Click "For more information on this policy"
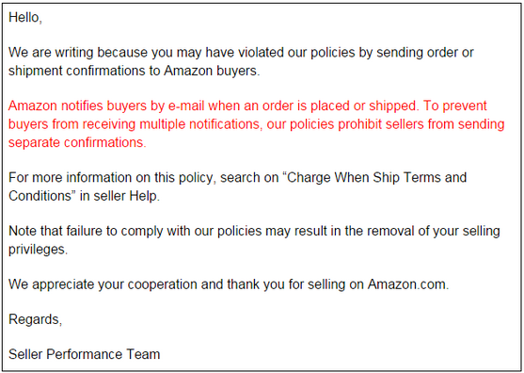Screen dimensions: 524x373 tap(110, 177)
